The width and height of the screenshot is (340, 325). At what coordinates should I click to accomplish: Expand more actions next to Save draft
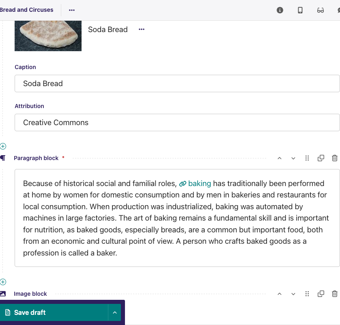(114, 312)
